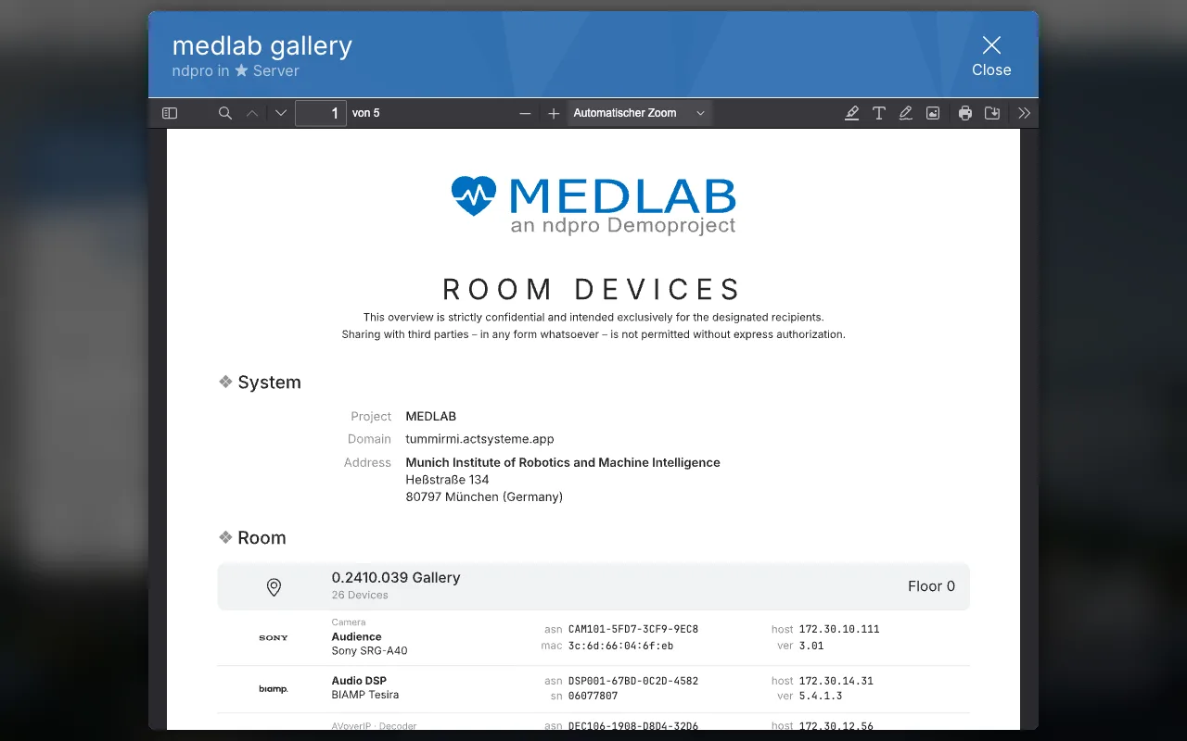Click the Room section heading
Viewport: 1187px width, 741px height.
262,538
